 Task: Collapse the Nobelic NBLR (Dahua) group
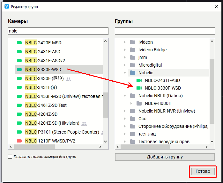click(125, 96)
